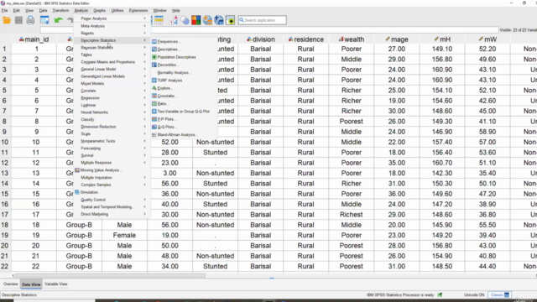Click the yellow grid variables toolbar icon
This screenshot has width=537, height=302.
pyautogui.click(x=159, y=20)
